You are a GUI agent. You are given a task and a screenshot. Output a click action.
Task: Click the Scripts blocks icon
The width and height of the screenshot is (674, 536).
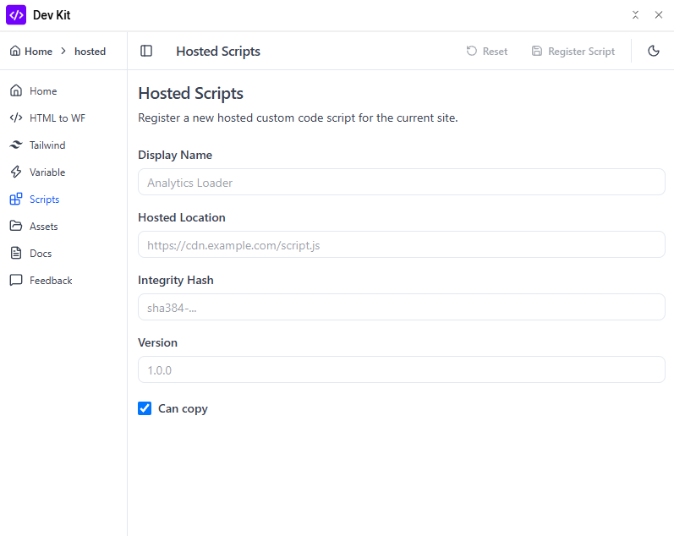tap(16, 199)
